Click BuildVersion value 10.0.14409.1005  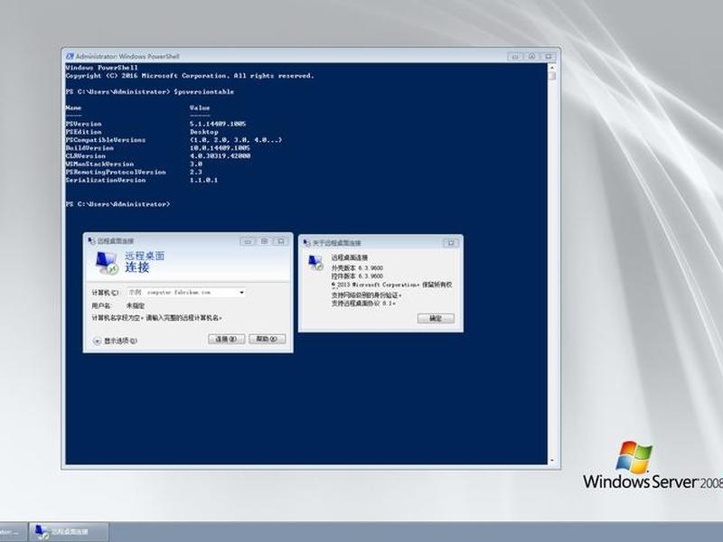pyautogui.click(x=220, y=148)
